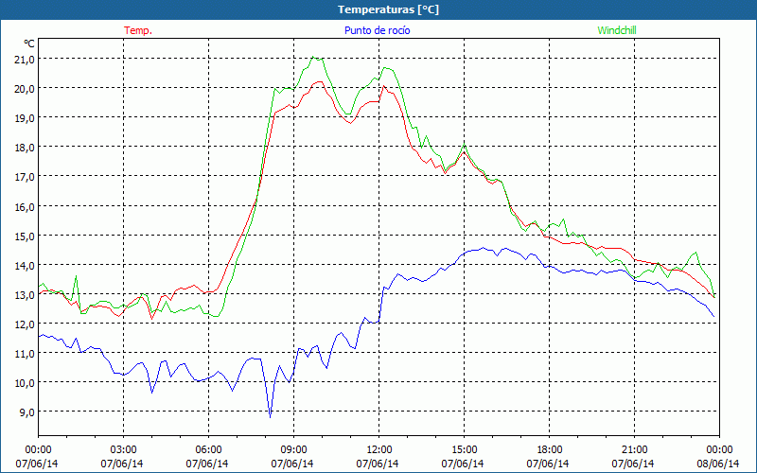Click the '21,0' y-axis value
Screen dimensions: 757x473
point(26,59)
